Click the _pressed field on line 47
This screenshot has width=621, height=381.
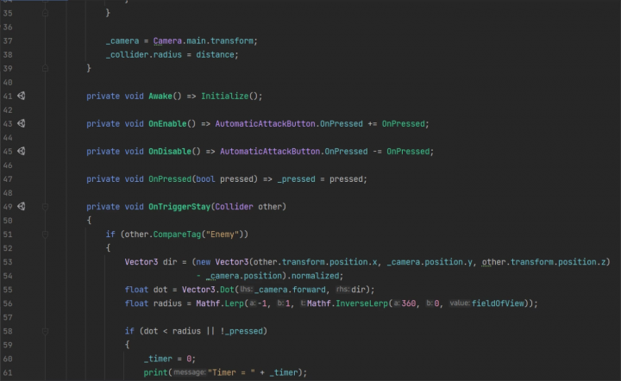coord(296,178)
